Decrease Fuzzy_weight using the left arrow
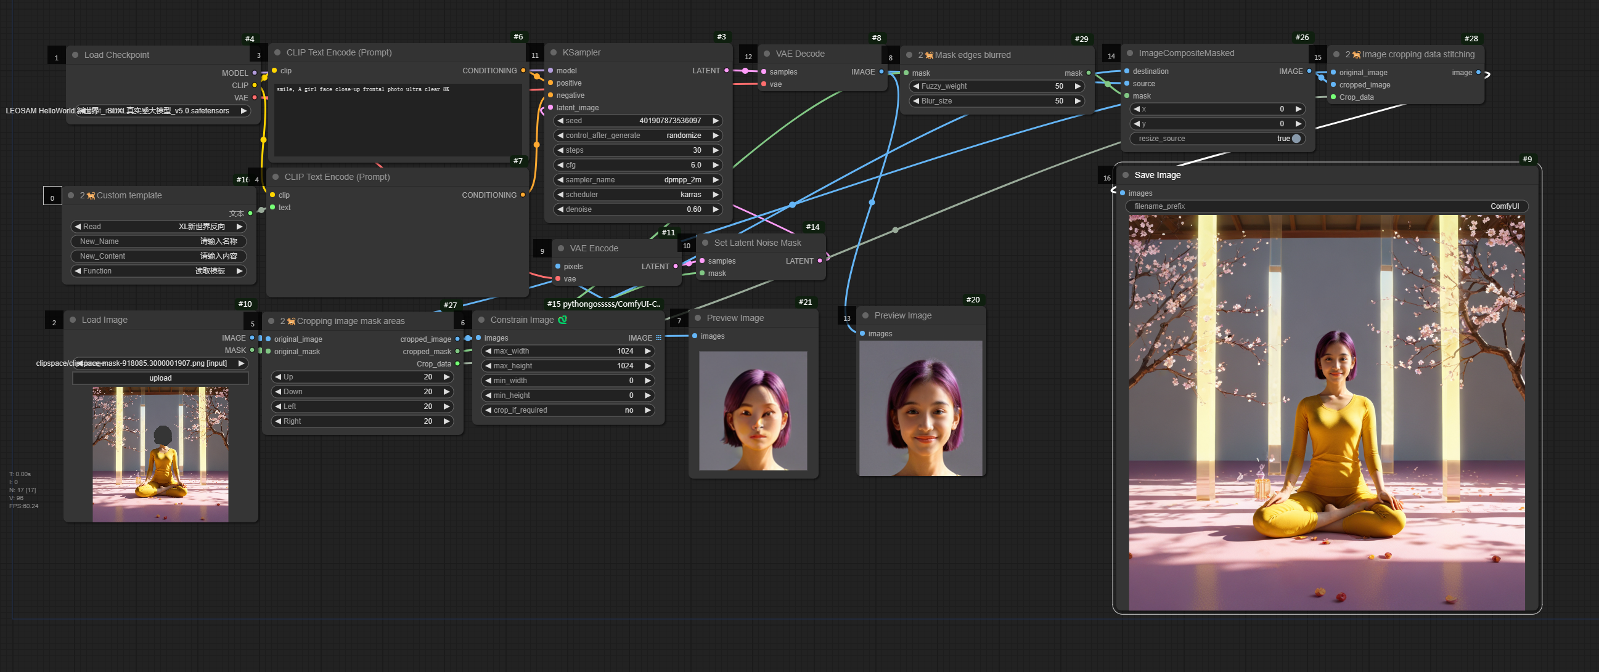 tap(916, 86)
